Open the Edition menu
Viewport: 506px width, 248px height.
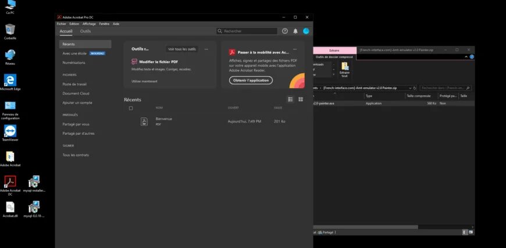74,24
